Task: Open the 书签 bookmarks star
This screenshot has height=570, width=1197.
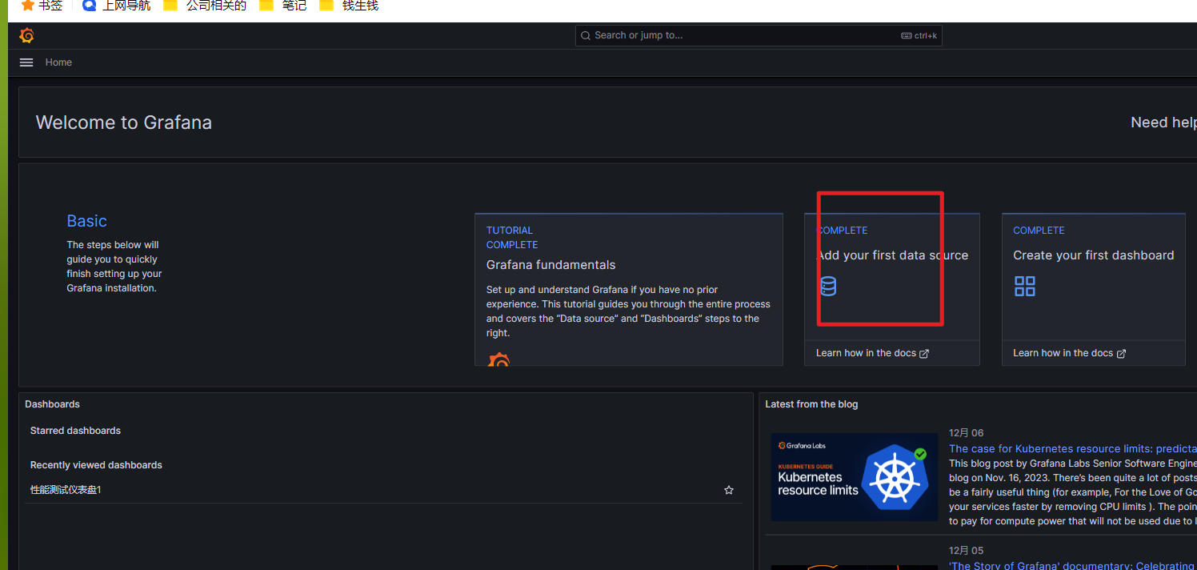Action: tap(42, 6)
